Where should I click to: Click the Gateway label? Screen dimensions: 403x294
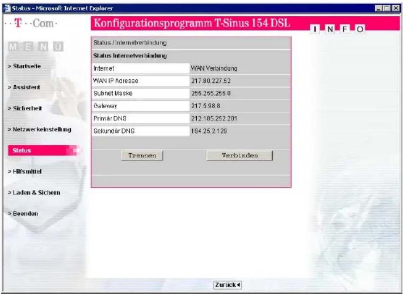[x=105, y=106]
